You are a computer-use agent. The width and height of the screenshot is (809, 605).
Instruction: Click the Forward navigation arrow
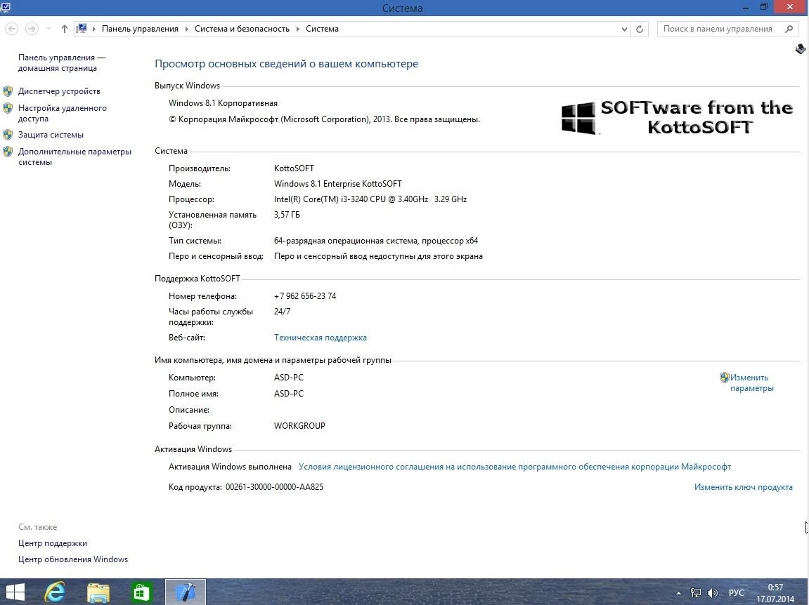click(32, 29)
